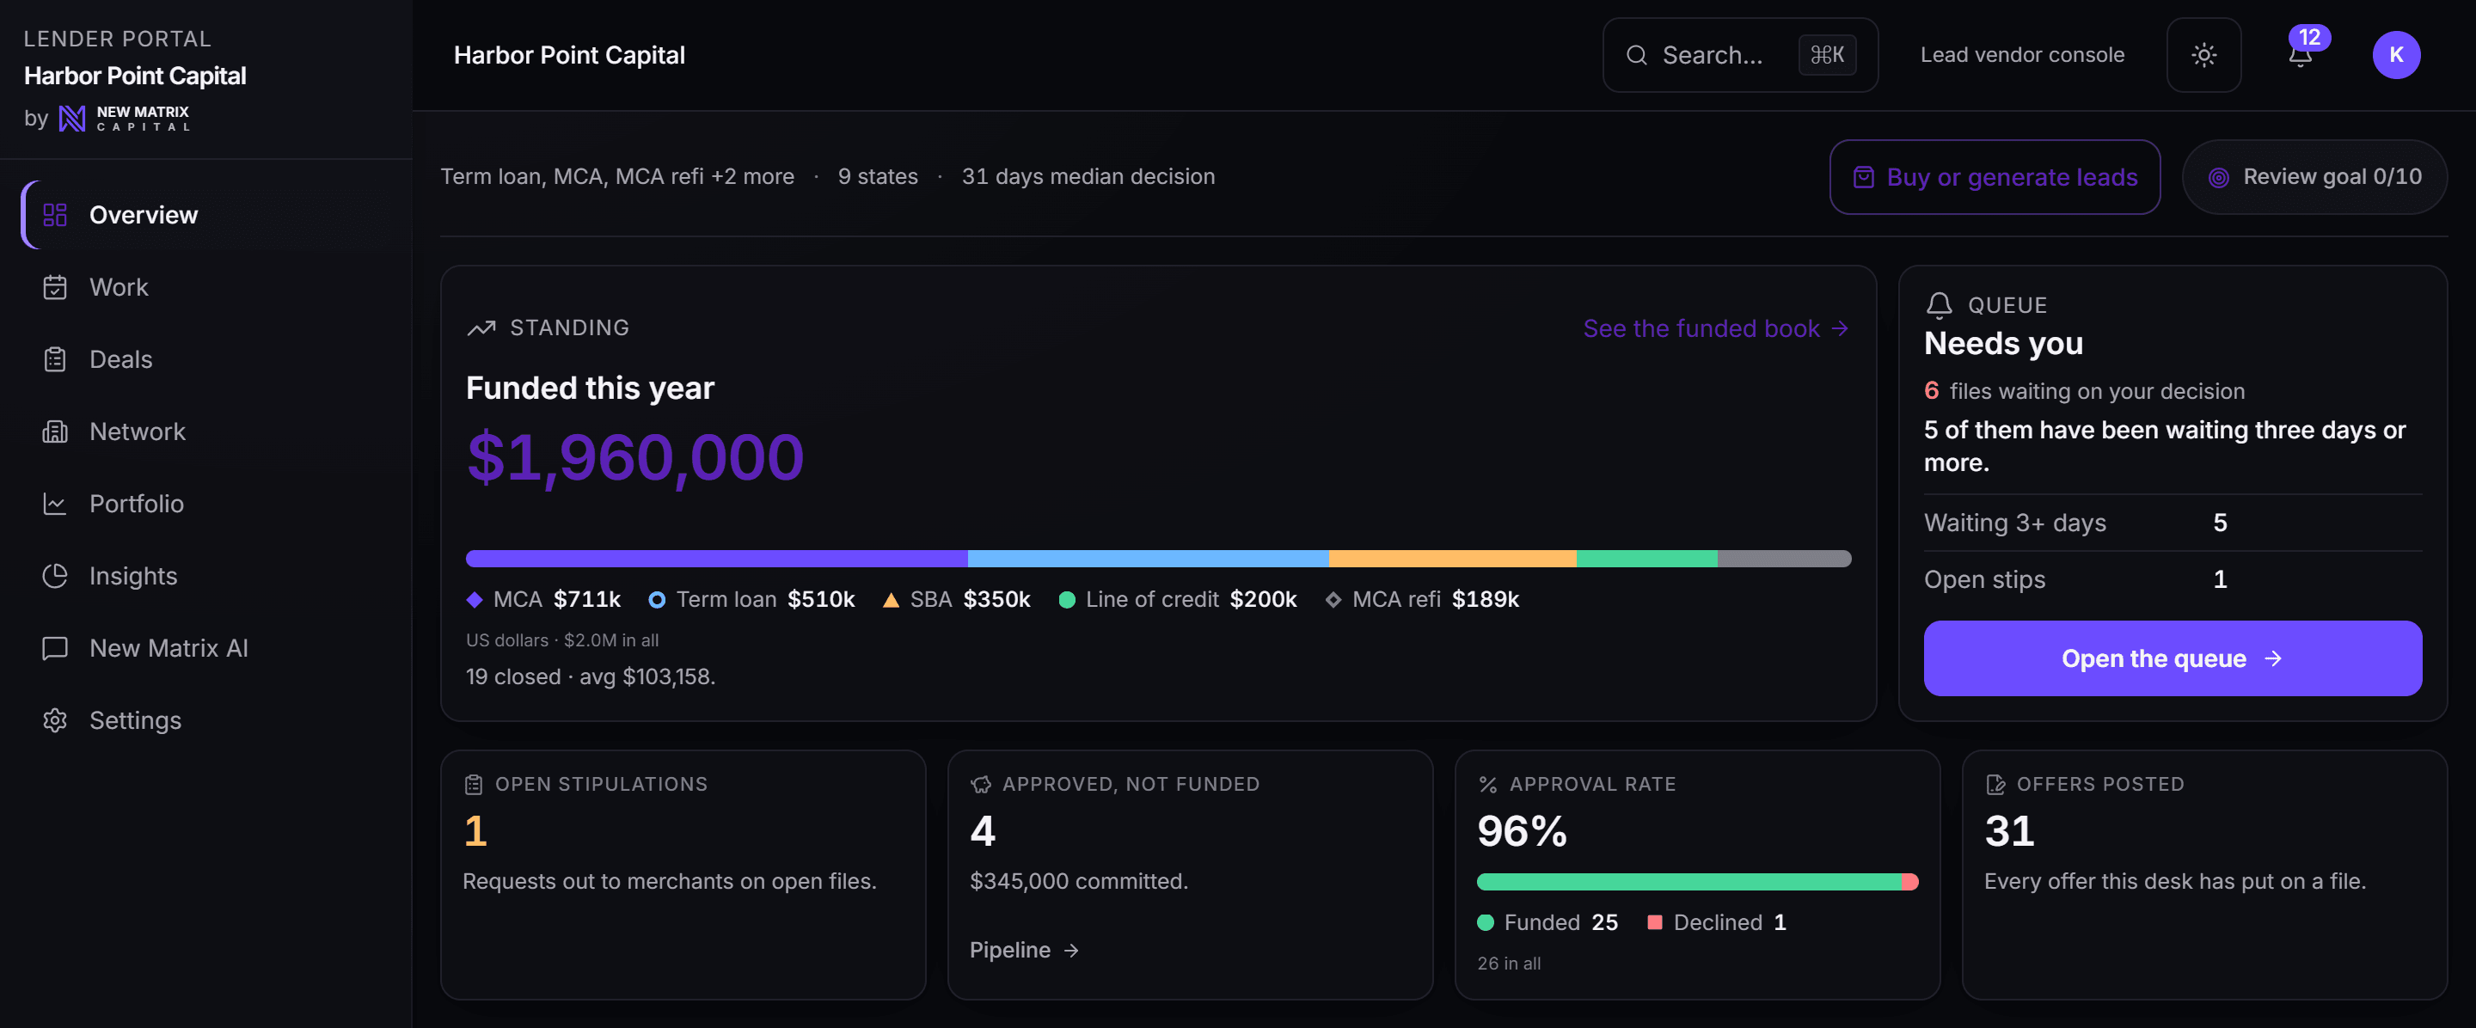Click the search magnifier icon
This screenshot has width=2476, height=1028.
1636,55
